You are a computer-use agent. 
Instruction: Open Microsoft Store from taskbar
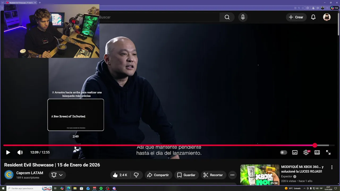click(x=82, y=188)
